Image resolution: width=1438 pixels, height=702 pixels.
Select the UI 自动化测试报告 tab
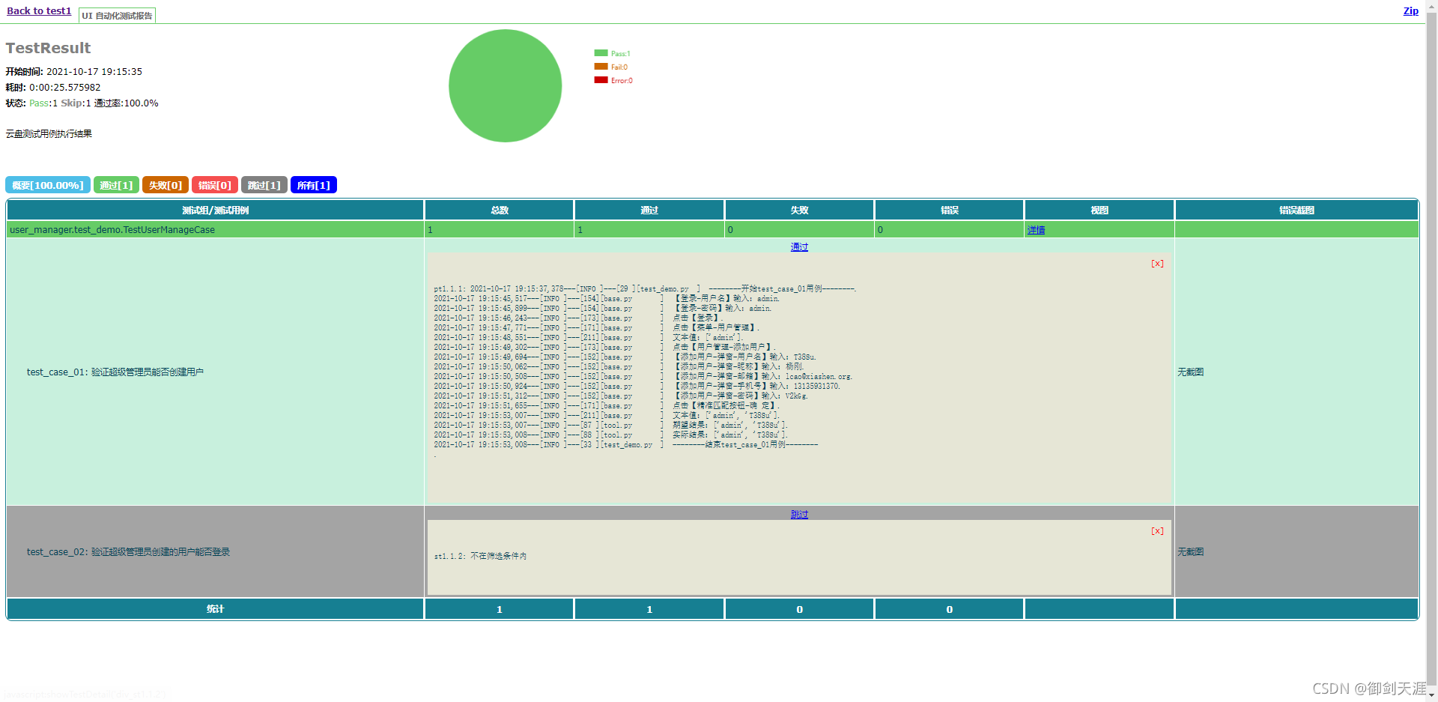(117, 16)
